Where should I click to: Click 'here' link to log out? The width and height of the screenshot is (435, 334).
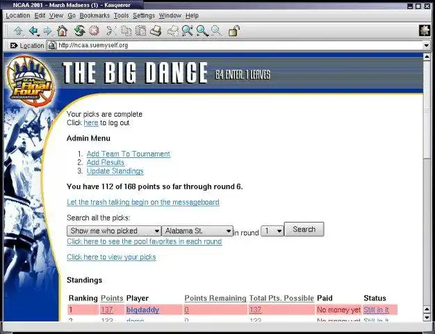coord(91,123)
